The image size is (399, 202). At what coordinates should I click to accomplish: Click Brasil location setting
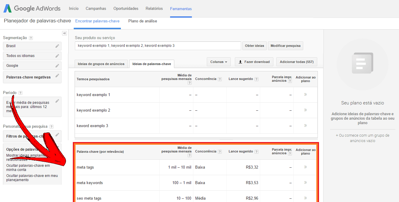coord(32,46)
